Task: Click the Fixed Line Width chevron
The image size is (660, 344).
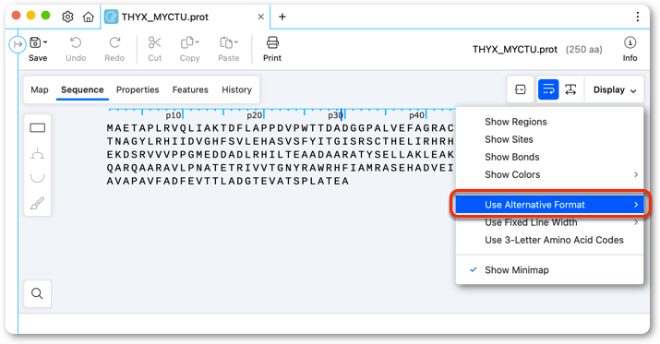Action: tap(636, 222)
